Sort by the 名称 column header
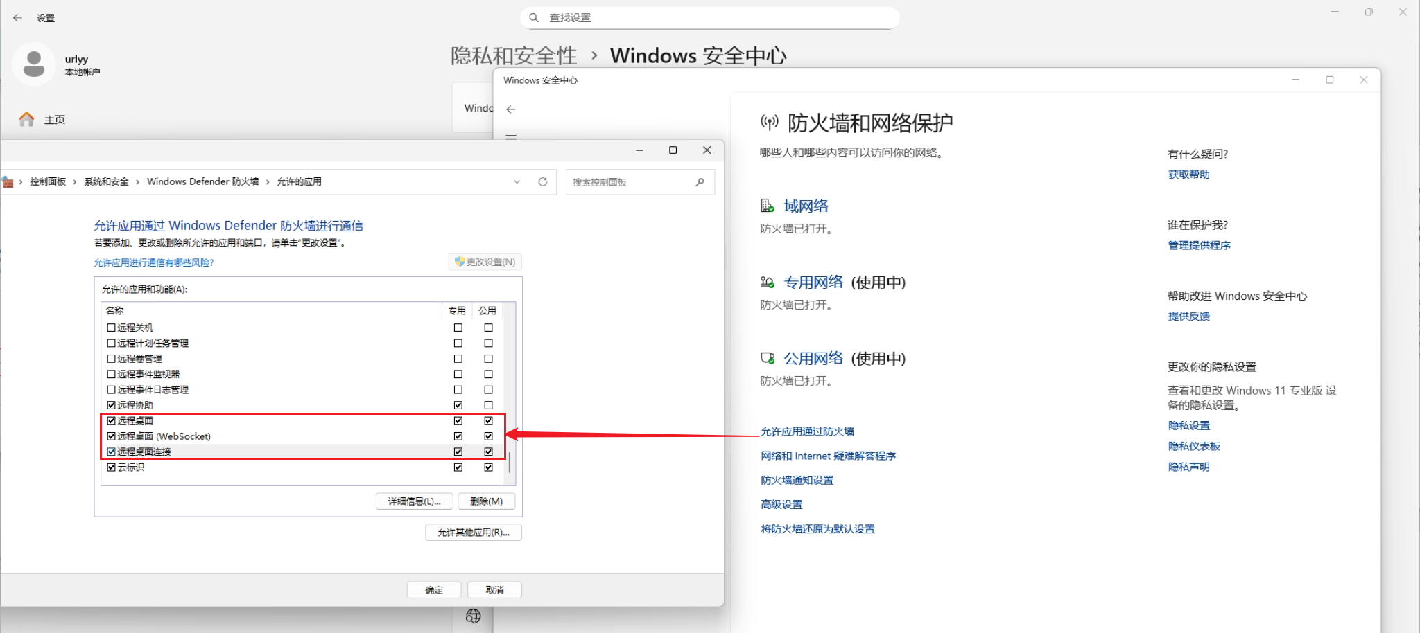1420x633 pixels. pyautogui.click(x=271, y=310)
